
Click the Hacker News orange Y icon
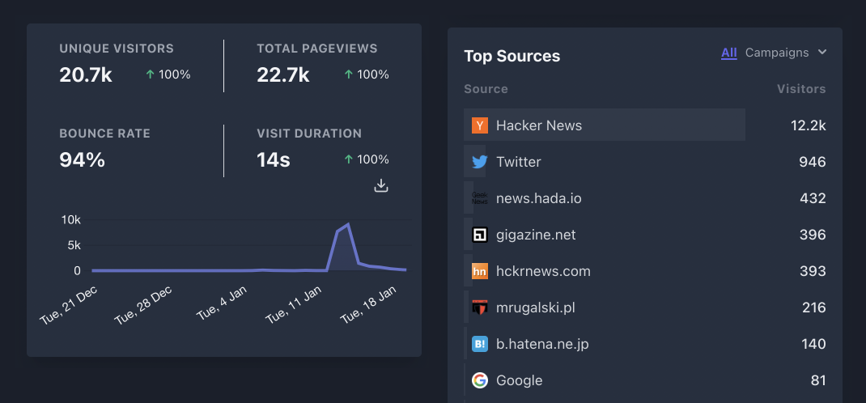click(x=480, y=125)
